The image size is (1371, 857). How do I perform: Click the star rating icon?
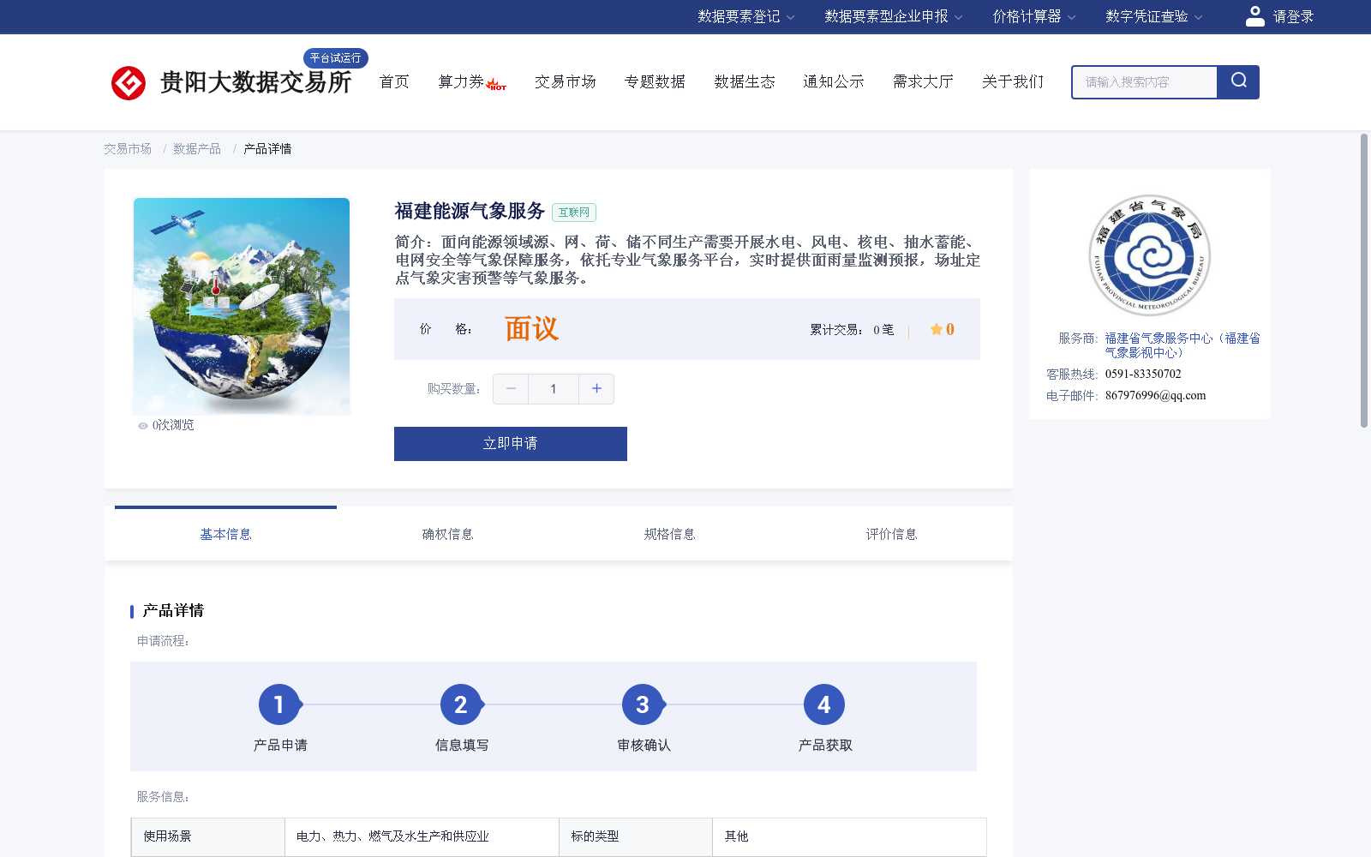(x=936, y=329)
